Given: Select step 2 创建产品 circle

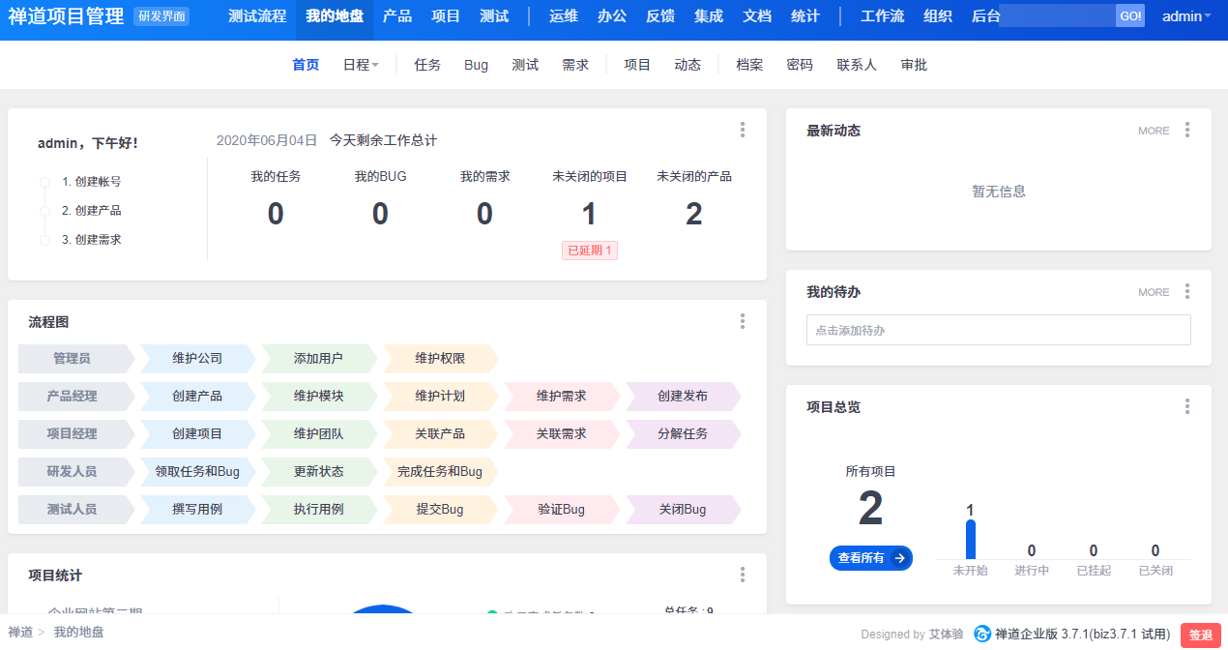Looking at the screenshot, I should [x=44, y=211].
